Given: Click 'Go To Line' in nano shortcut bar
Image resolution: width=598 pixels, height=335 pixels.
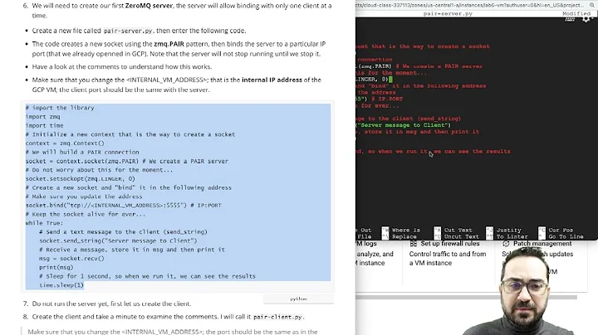Looking at the screenshot, I should click(566, 236).
